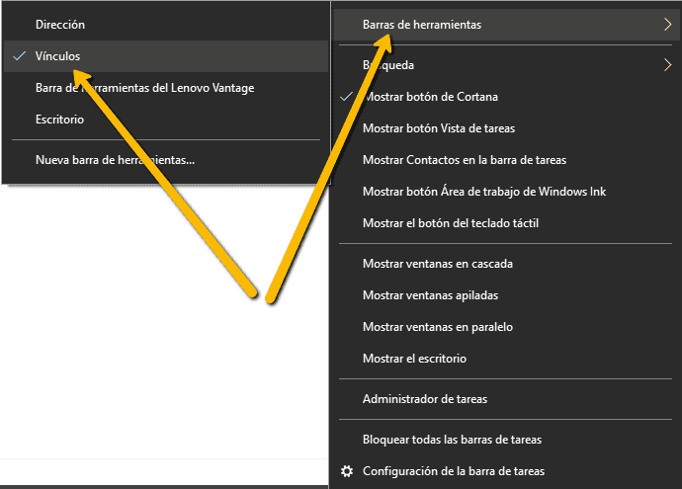Enable Mostrar el botón del teclado táctil
The width and height of the screenshot is (682, 489).
coord(507,223)
